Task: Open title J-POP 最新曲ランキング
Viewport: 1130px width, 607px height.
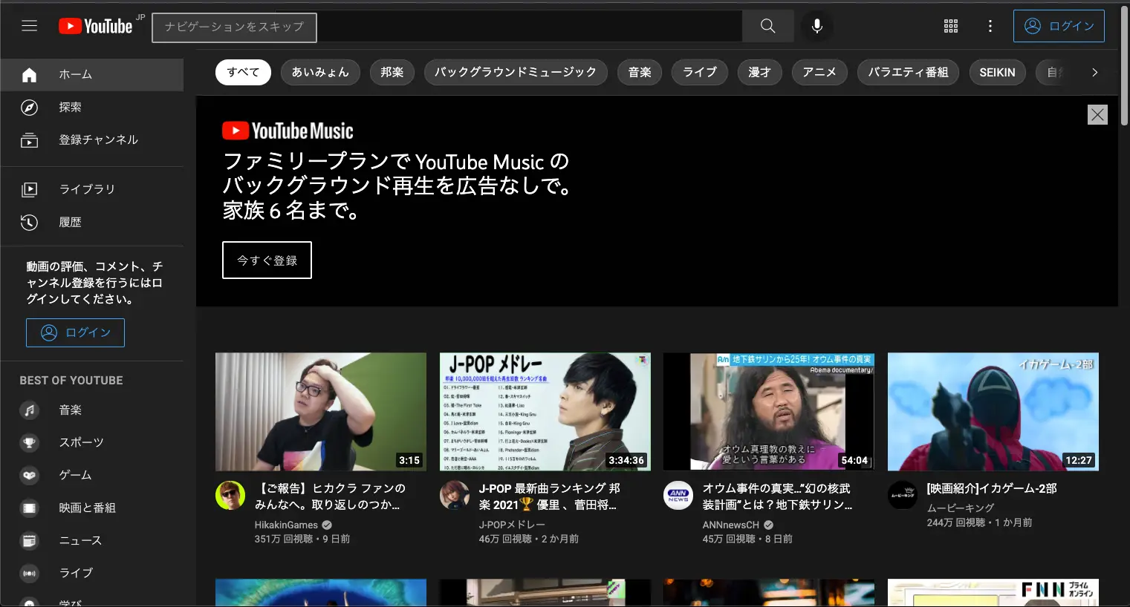Action: (x=550, y=496)
